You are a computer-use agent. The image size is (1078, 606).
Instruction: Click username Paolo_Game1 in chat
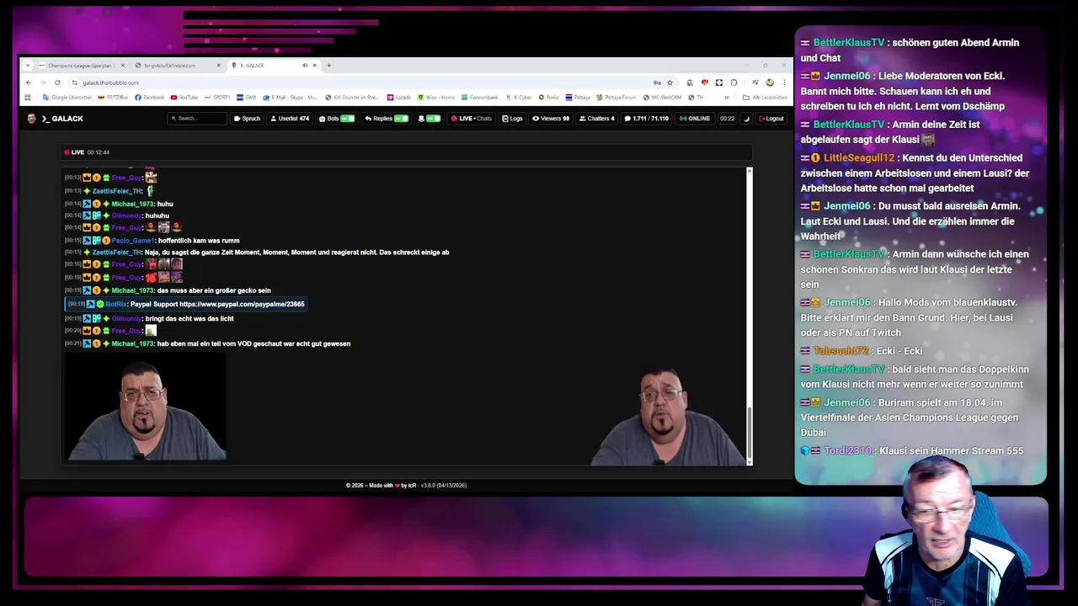click(x=133, y=241)
